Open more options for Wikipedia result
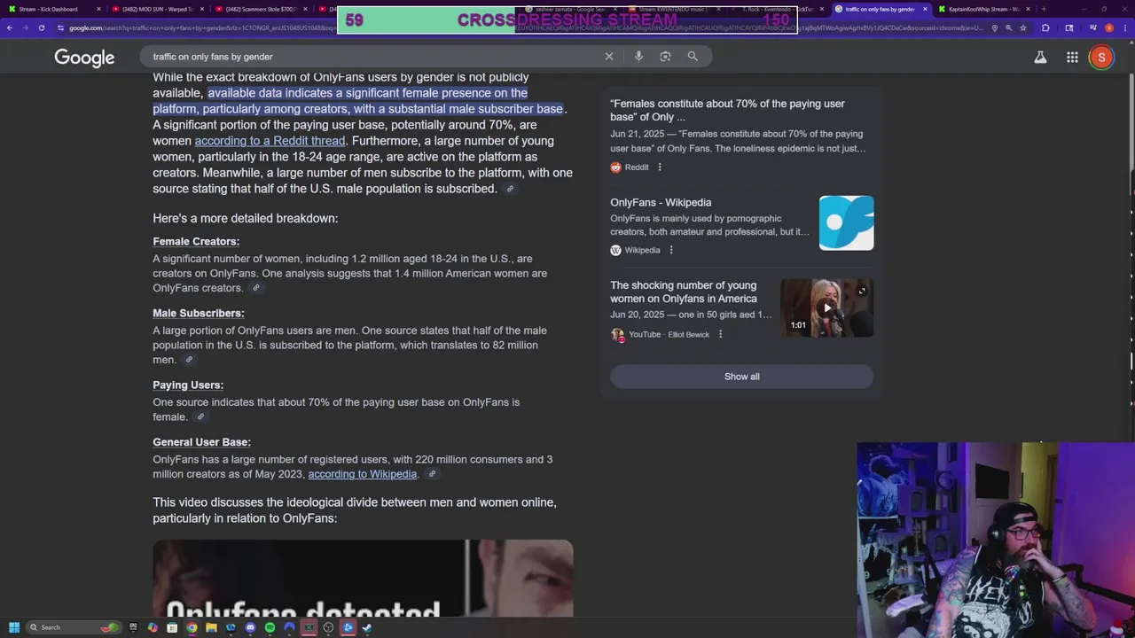 [671, 250]
